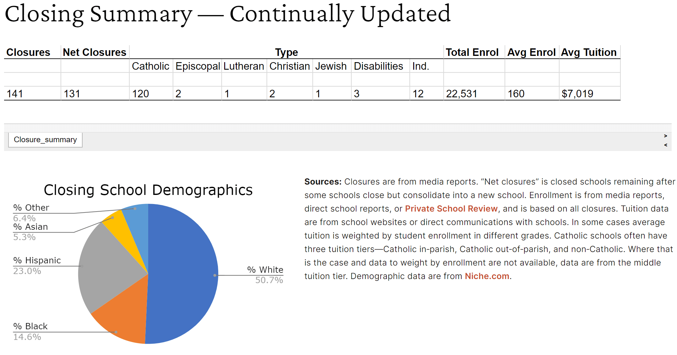Click the next-sheet arrow in sheet bar
Viewport: 677px width, 355px height.
[x=665, y=136]
